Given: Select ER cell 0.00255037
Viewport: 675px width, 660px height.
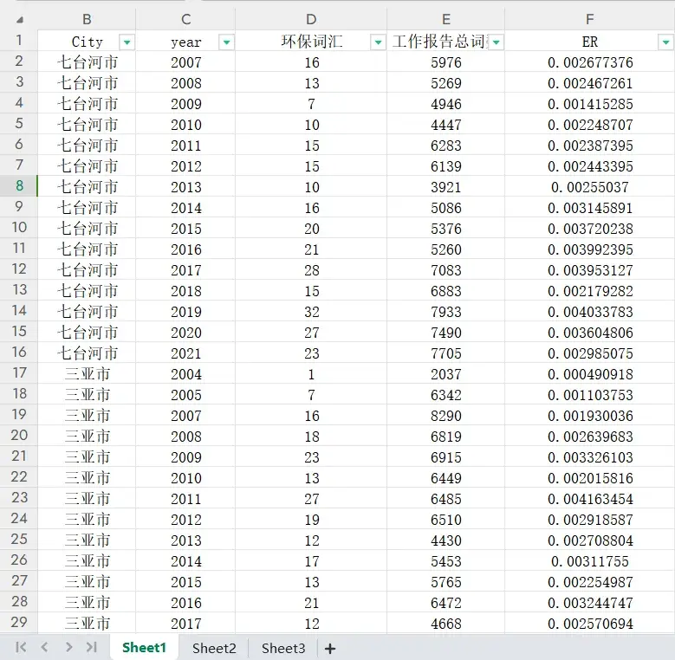Looking at the screenshot, I should 590,187.
